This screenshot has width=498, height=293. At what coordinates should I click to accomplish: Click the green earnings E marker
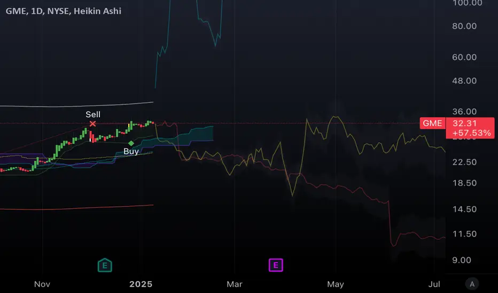(105, 265)
